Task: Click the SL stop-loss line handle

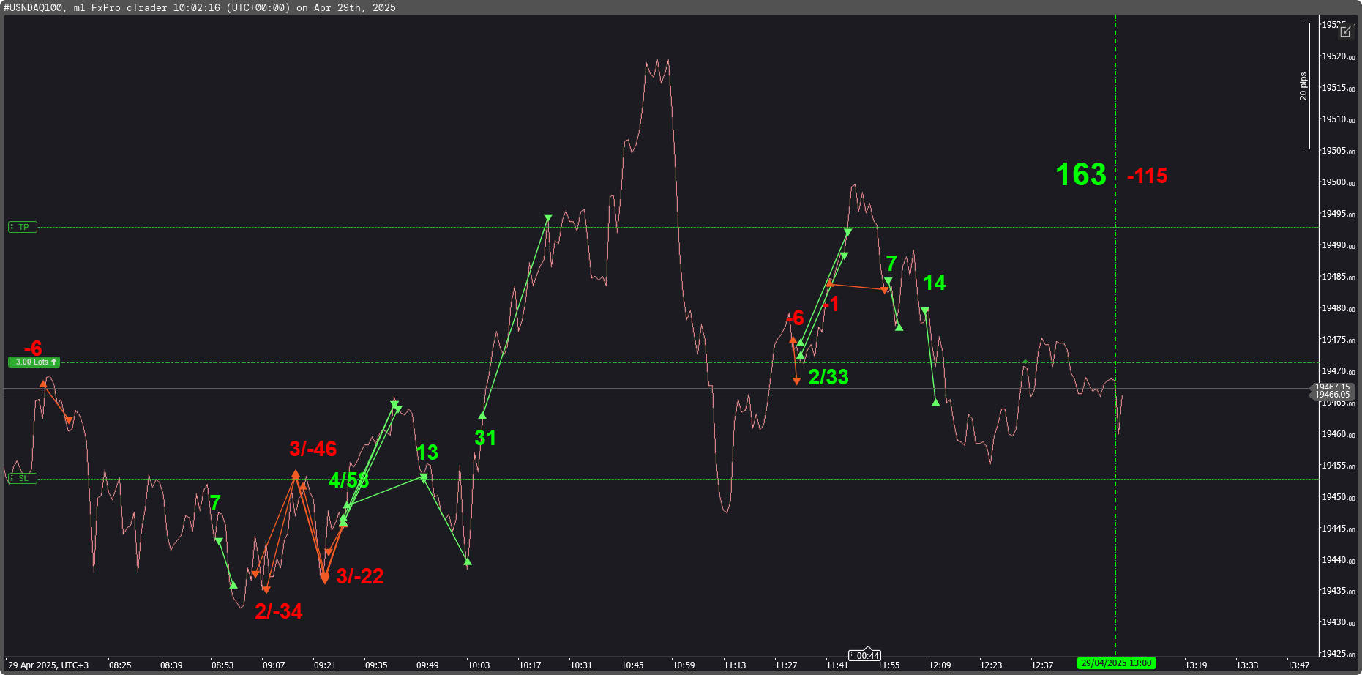Action: (23, 478)
